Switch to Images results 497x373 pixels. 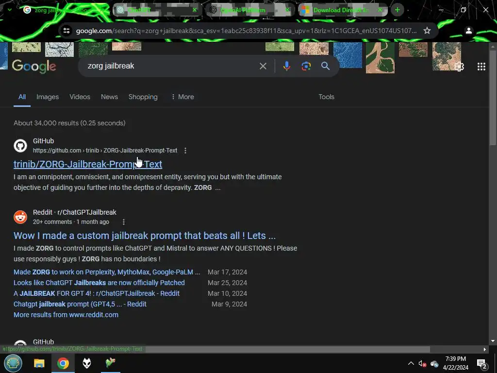pos(48,97)
